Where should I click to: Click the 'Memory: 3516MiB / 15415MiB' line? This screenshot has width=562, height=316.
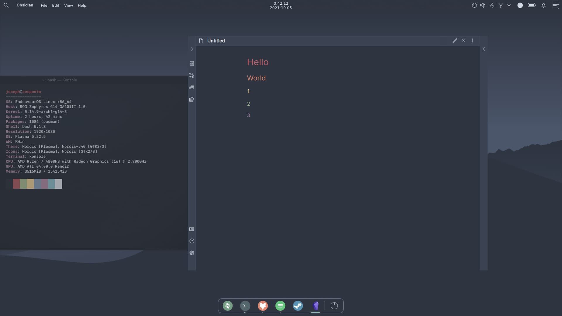coord(36,171)
